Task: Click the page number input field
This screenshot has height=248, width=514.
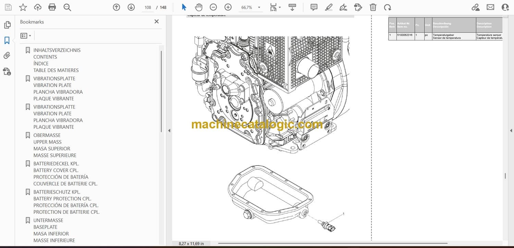Action: pyautogui.click(x=148, y=7)
